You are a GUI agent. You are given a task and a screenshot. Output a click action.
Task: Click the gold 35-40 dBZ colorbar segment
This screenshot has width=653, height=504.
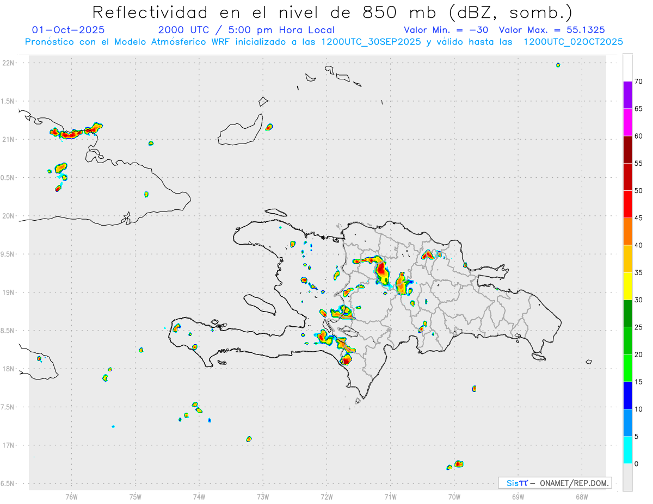pyautogui.click(x=627, y=259)
